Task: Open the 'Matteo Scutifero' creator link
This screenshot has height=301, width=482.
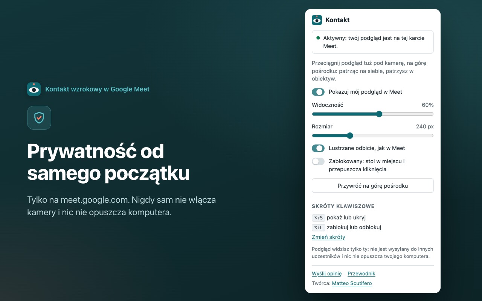Action: (352, 283)
